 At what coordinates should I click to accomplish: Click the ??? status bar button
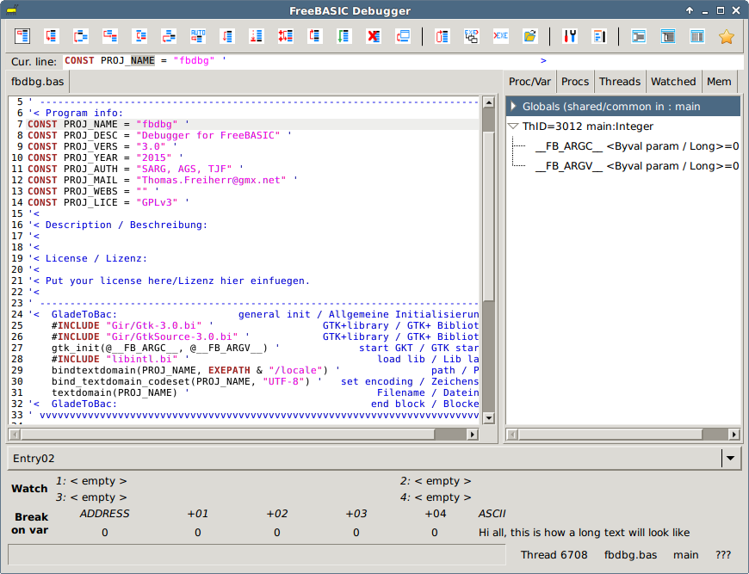721,555
